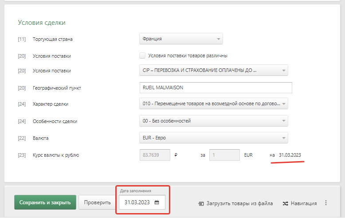Open the calendar icon in Дата заполнения field
The image size is (345, 218).
tap(157, 202)
